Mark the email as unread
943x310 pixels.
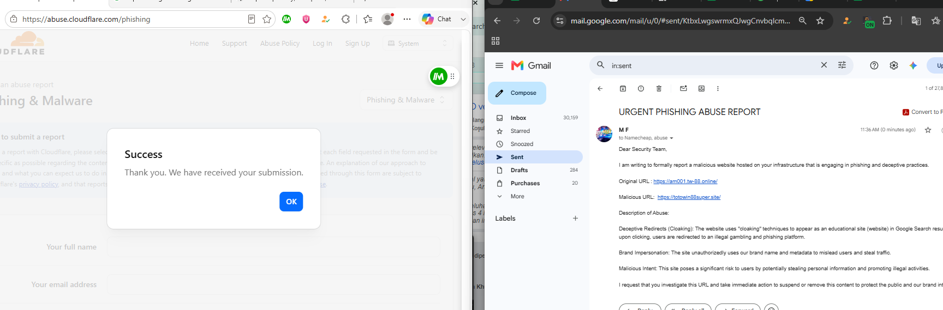(683, 88)
